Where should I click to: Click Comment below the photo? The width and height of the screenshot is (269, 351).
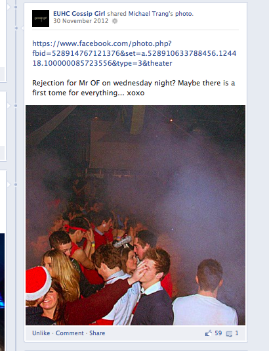[x=70, y=333]
